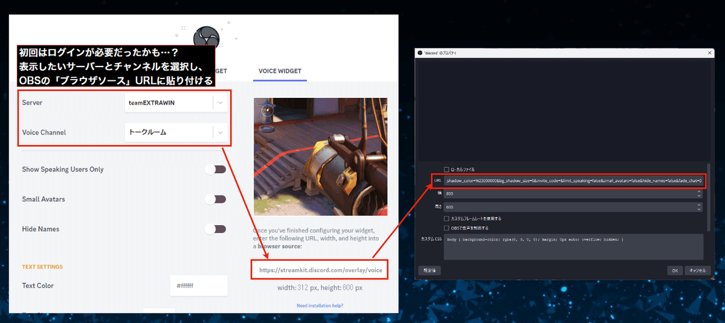Enable the OBSで音声を制御する checkbox

click(446, 228)
